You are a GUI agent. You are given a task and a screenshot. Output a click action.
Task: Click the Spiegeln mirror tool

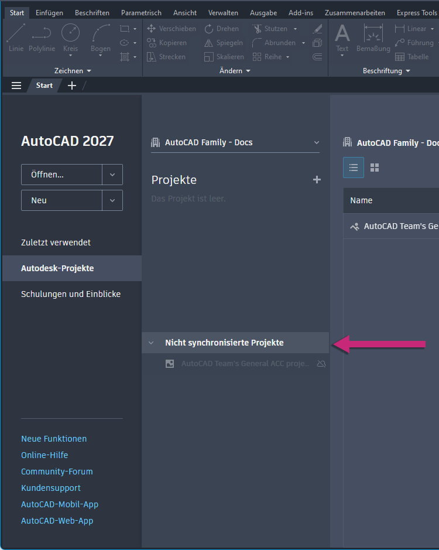(x=224, y=43)
